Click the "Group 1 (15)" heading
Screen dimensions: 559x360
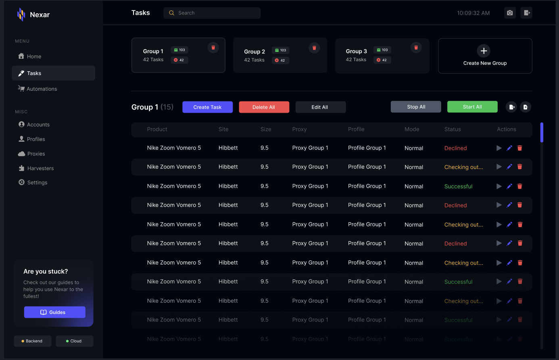[x=152, y=107]
